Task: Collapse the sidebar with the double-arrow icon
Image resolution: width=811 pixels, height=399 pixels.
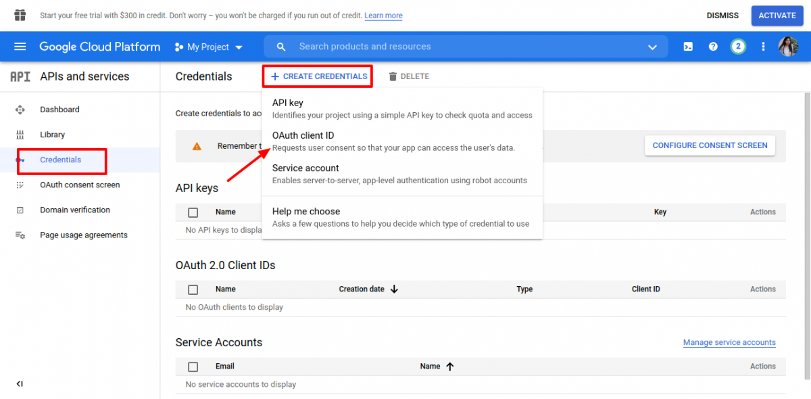Action: 20,383
